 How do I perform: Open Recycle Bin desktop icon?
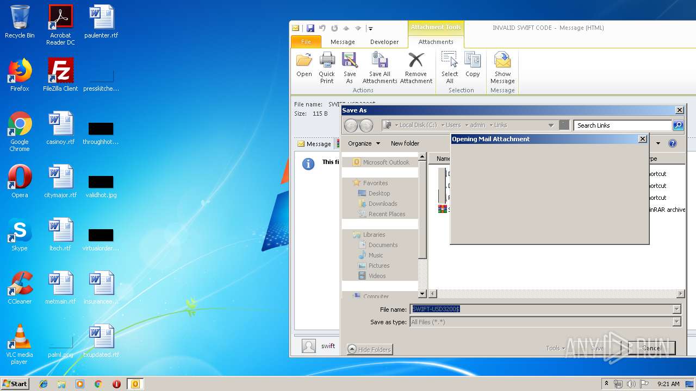click(20, 22)
